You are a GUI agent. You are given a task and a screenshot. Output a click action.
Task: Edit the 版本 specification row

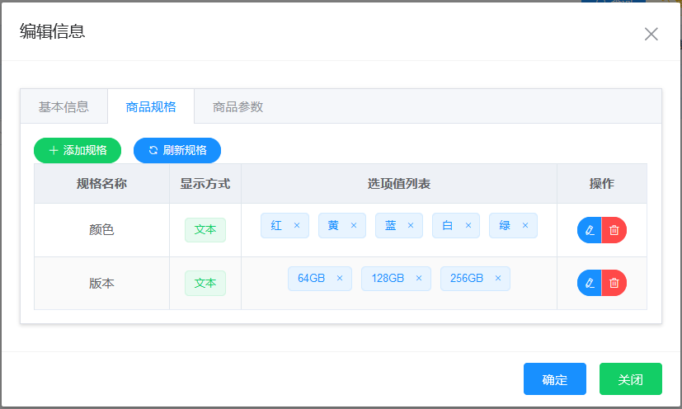pyautogui.click(x=590, y=283)
